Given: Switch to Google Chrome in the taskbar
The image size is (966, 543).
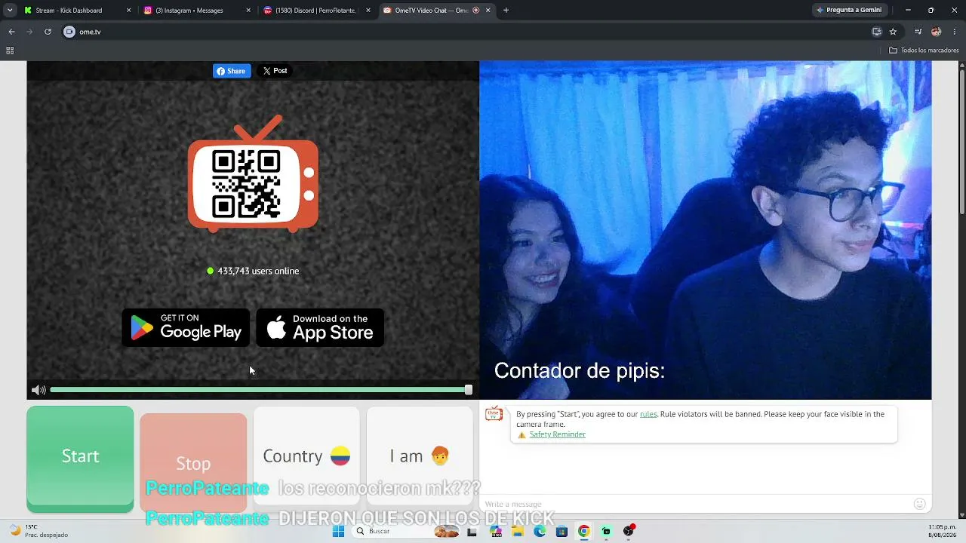Looking at the screenshot, I should click(583, 532).
